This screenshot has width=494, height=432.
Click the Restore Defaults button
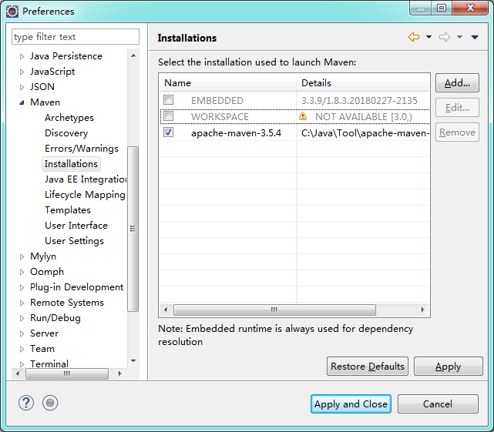tap(368, 367)
